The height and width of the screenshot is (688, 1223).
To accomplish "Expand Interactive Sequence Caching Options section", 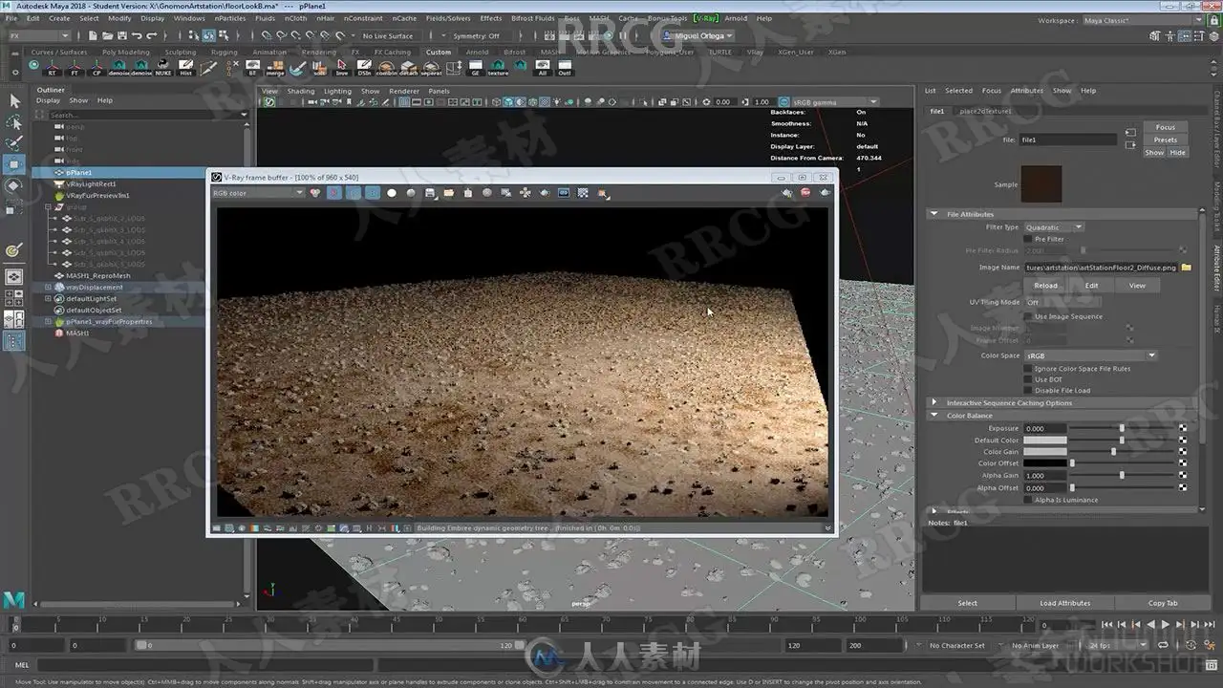I will (1009, 403).
